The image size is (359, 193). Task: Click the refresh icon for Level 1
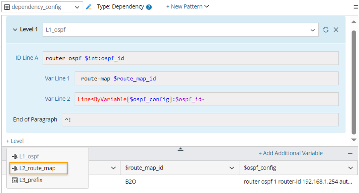point(326,30)
